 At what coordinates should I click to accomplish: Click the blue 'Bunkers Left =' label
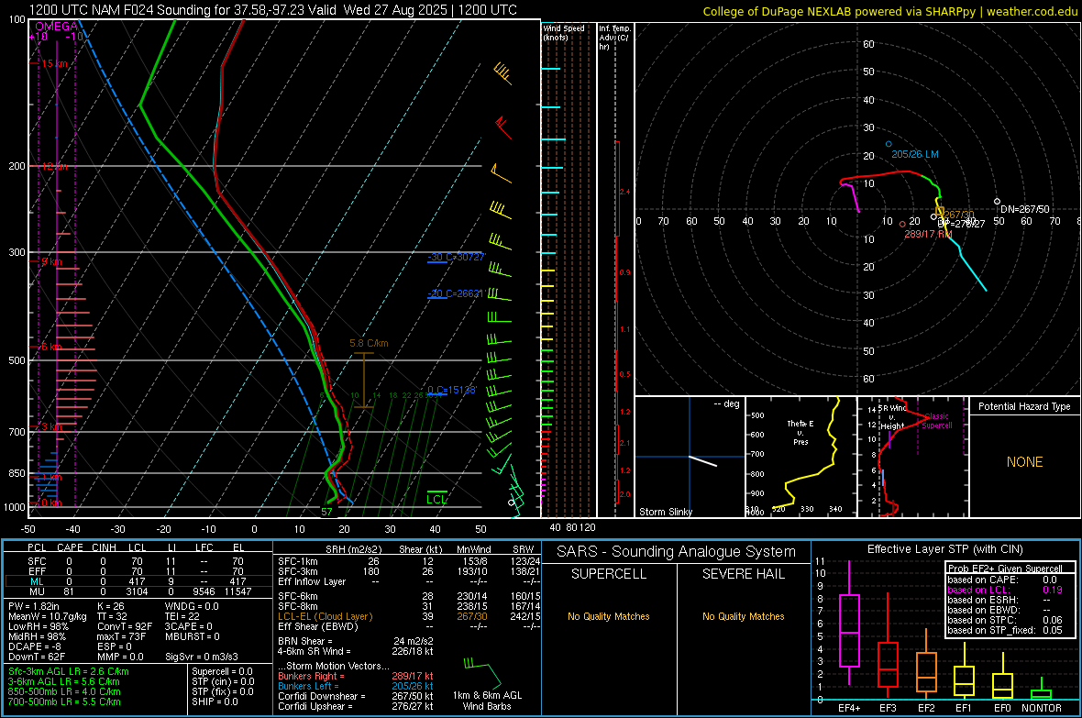coord(308,686)
